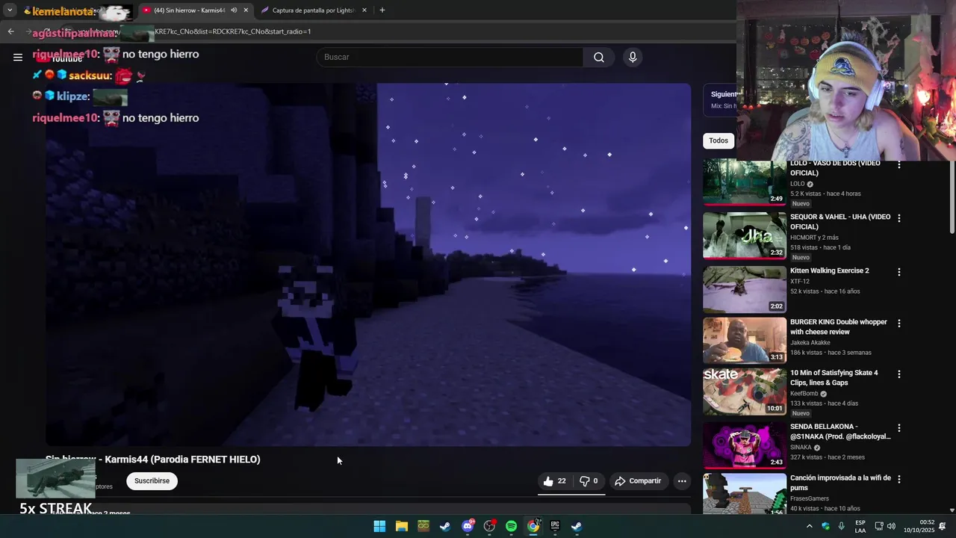Show hidden system tray icons
Screen dimensions: 956x538
[x=809, y=526]
